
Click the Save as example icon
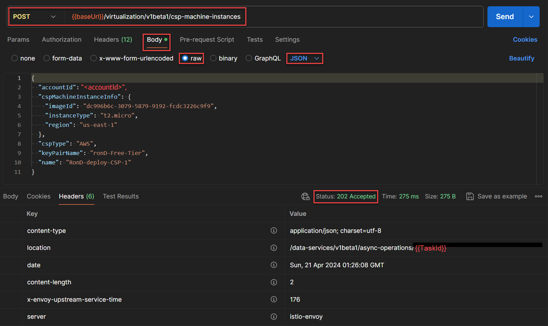(470, 196)
